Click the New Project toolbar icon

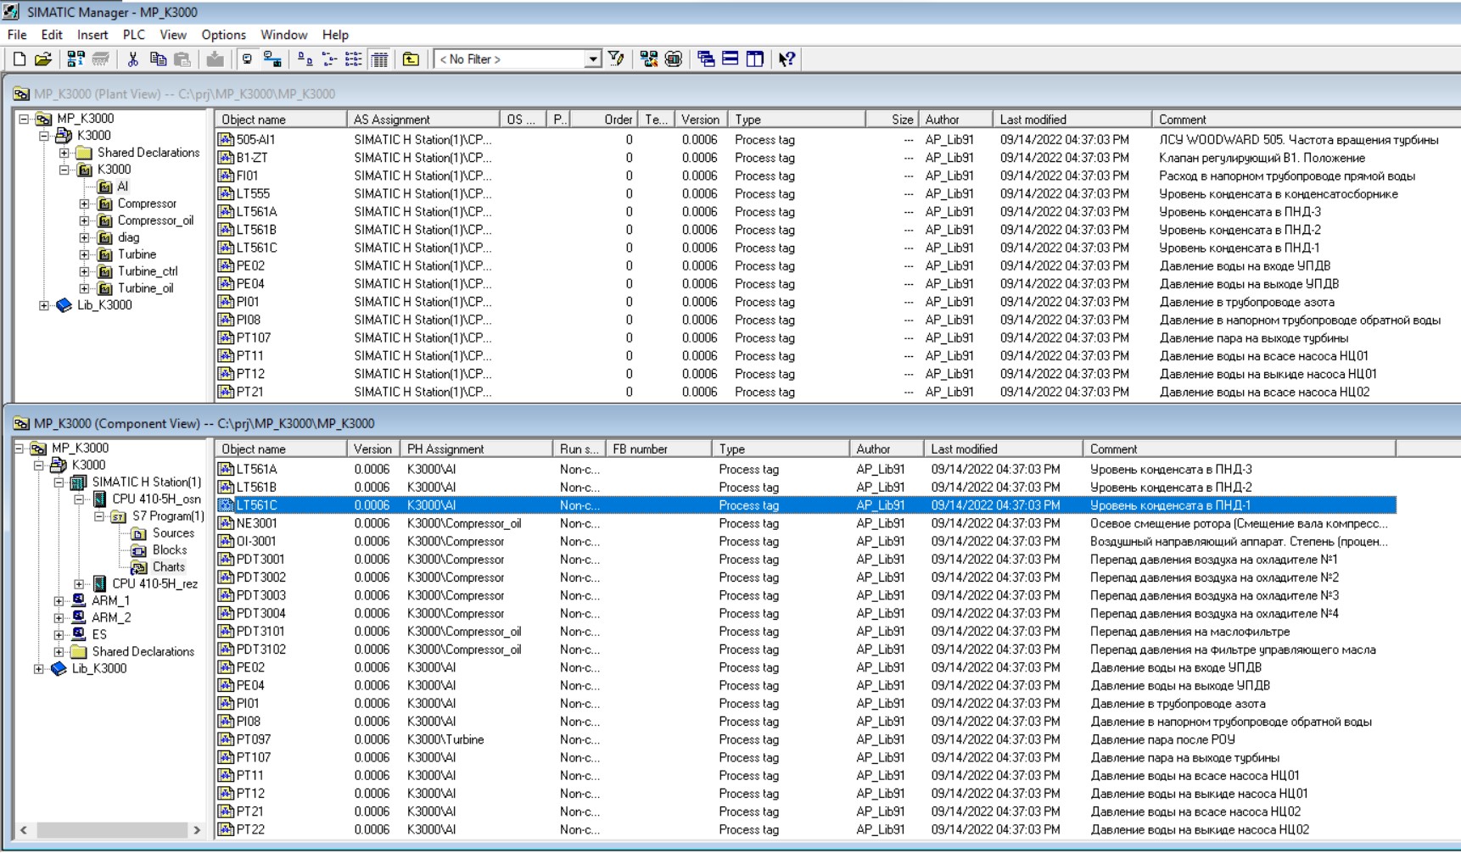pos(19,59)
